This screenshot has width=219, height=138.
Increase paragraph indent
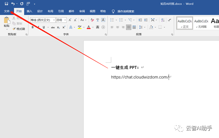point(146,20)
